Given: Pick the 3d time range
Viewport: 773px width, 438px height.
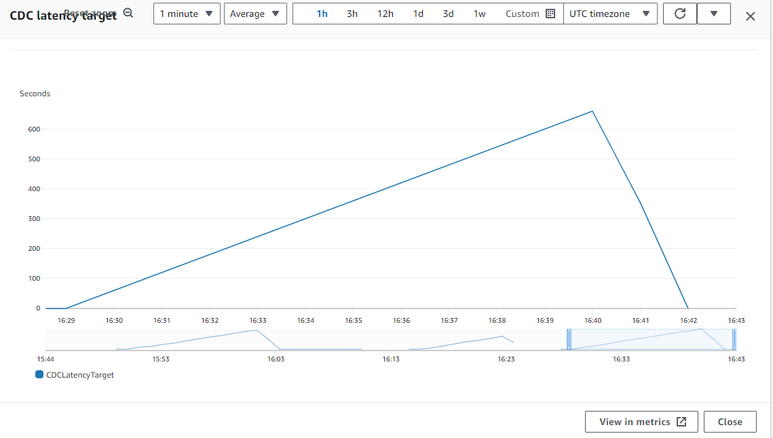Looking at the screenshot, I should click(449, 14).
